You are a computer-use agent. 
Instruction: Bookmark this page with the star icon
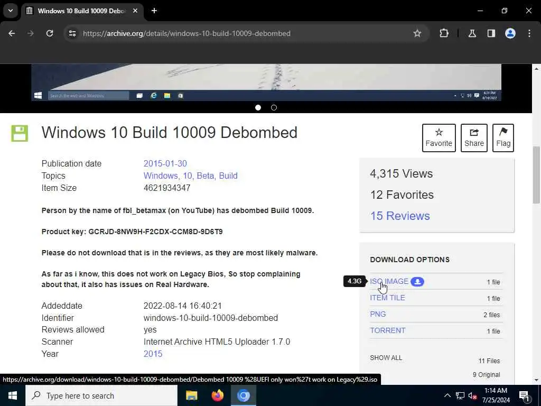pyautogui.click(x=417, y=33)
